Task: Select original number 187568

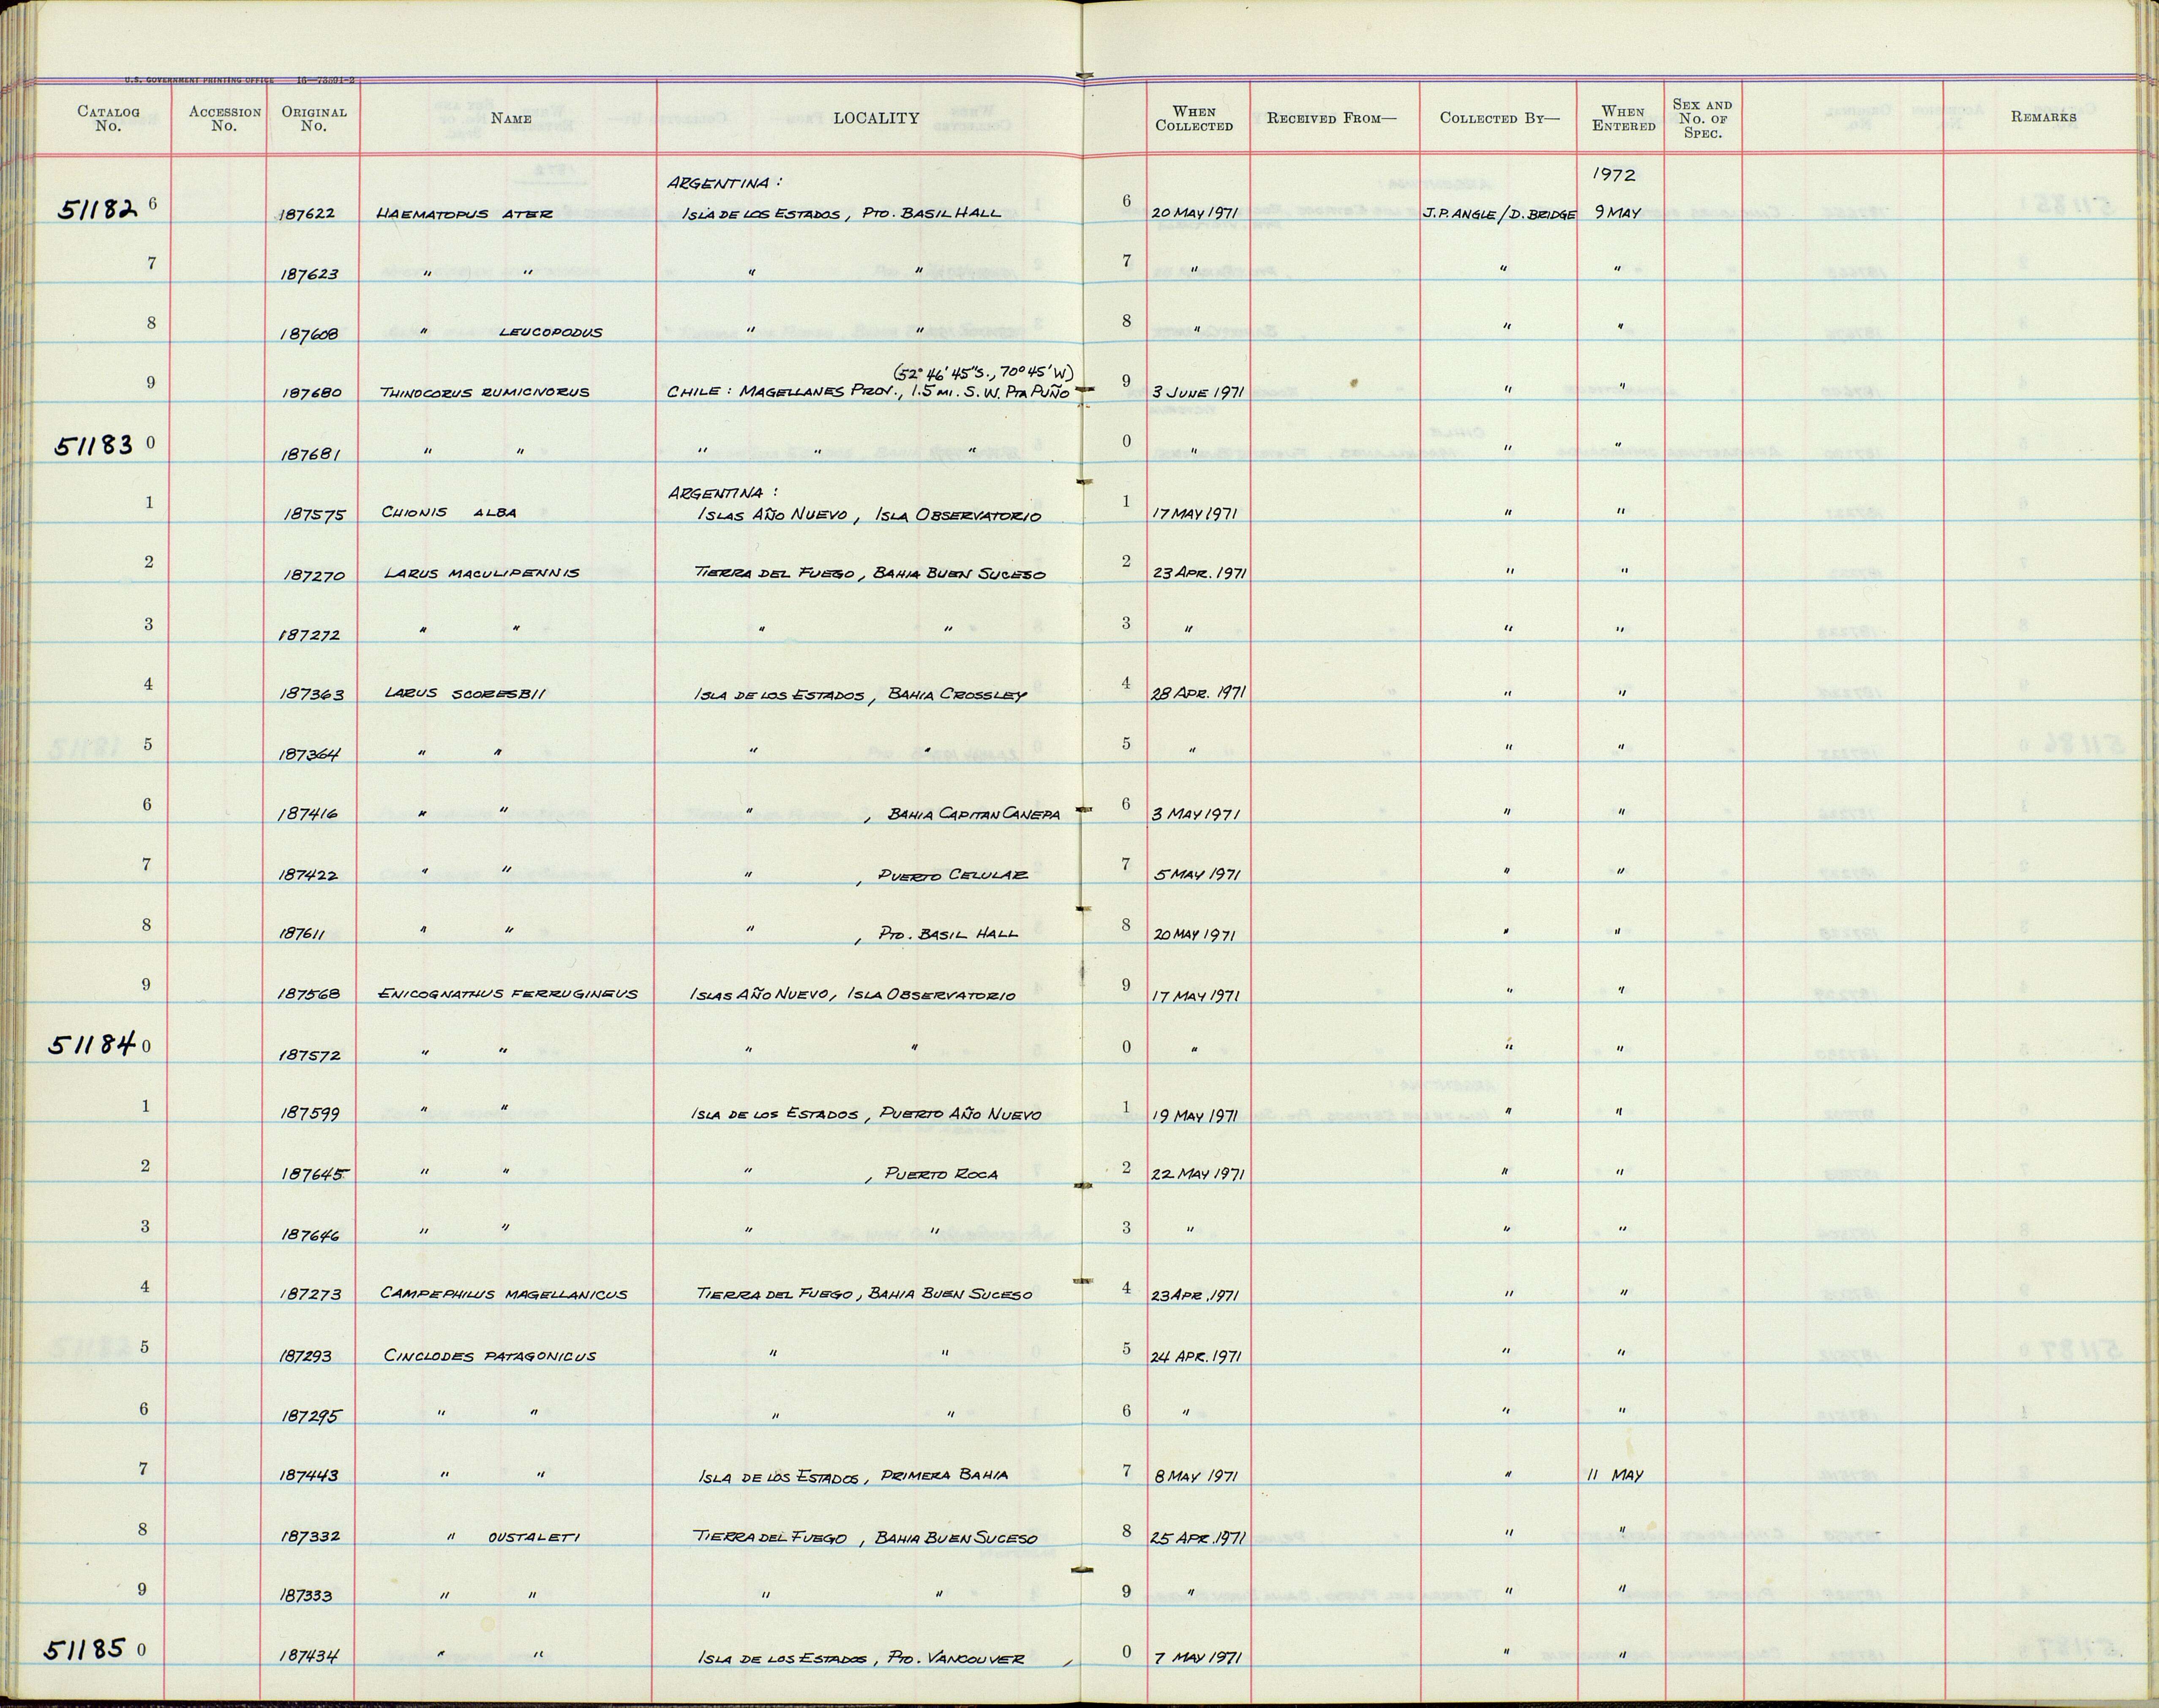Action: pyautogui.click(x=309, y=995)
